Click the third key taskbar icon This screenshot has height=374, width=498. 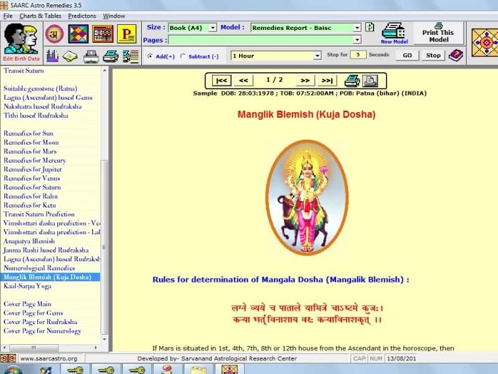[137, 370]
